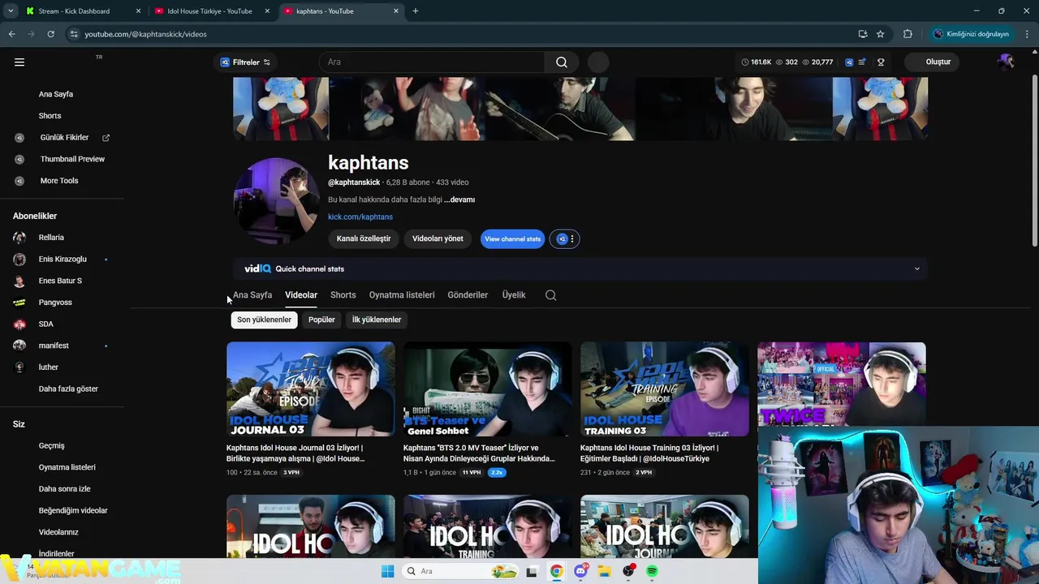Click the Task View taskbar icon

(x=532, y=572)
